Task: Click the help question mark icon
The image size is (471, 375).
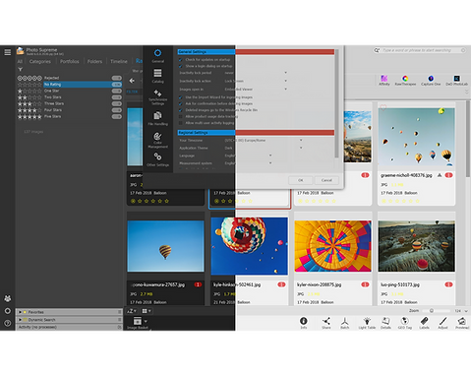Action: pos(8,323)
